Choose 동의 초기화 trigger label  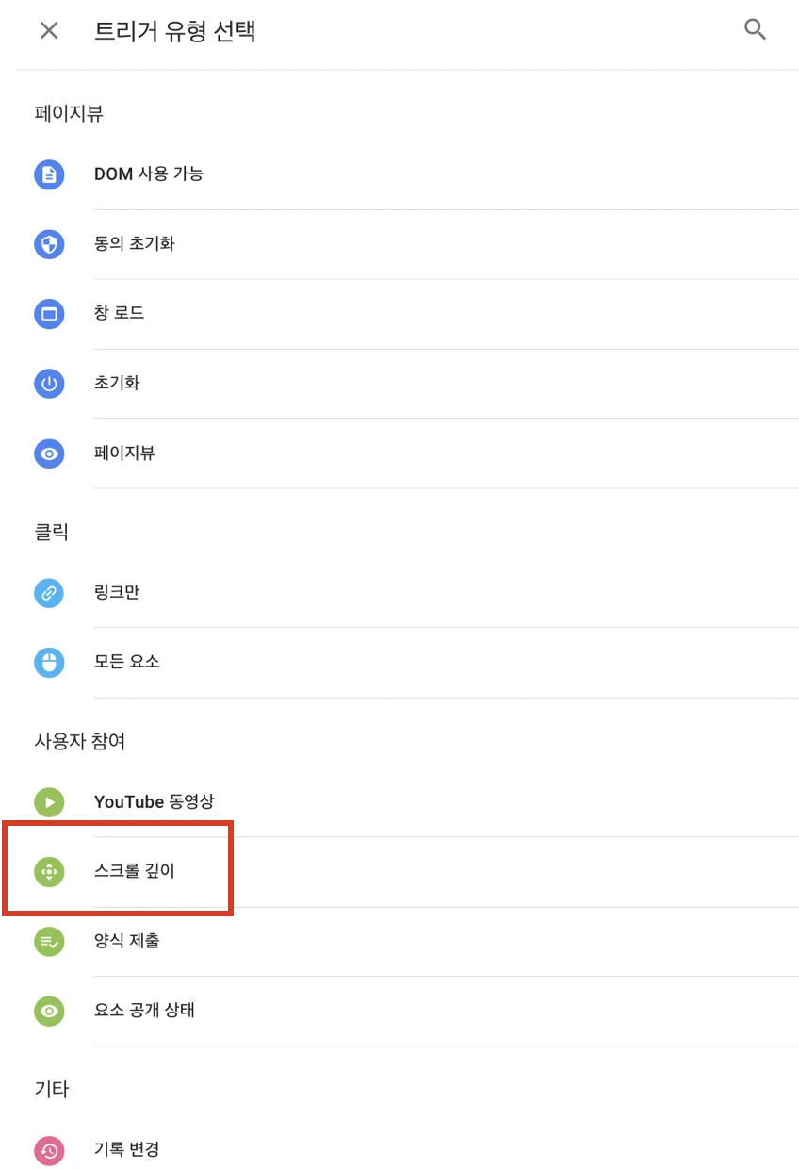pyautogui.click(x=135, y=243)
